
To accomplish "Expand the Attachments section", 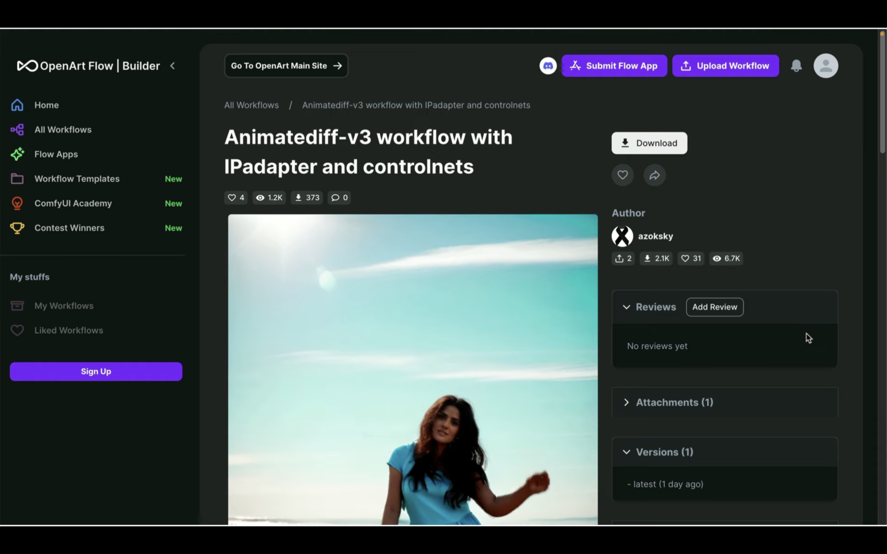I will point(626,402).
